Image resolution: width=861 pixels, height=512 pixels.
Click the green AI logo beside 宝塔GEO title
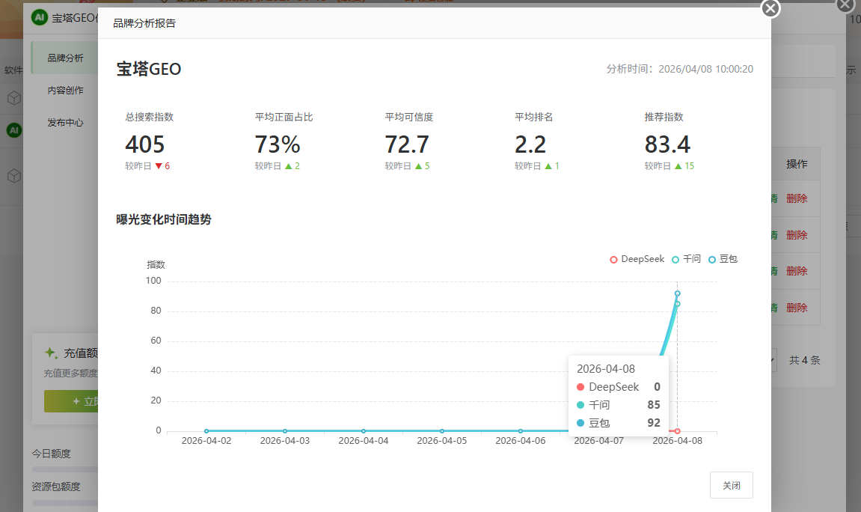[40, 18]
